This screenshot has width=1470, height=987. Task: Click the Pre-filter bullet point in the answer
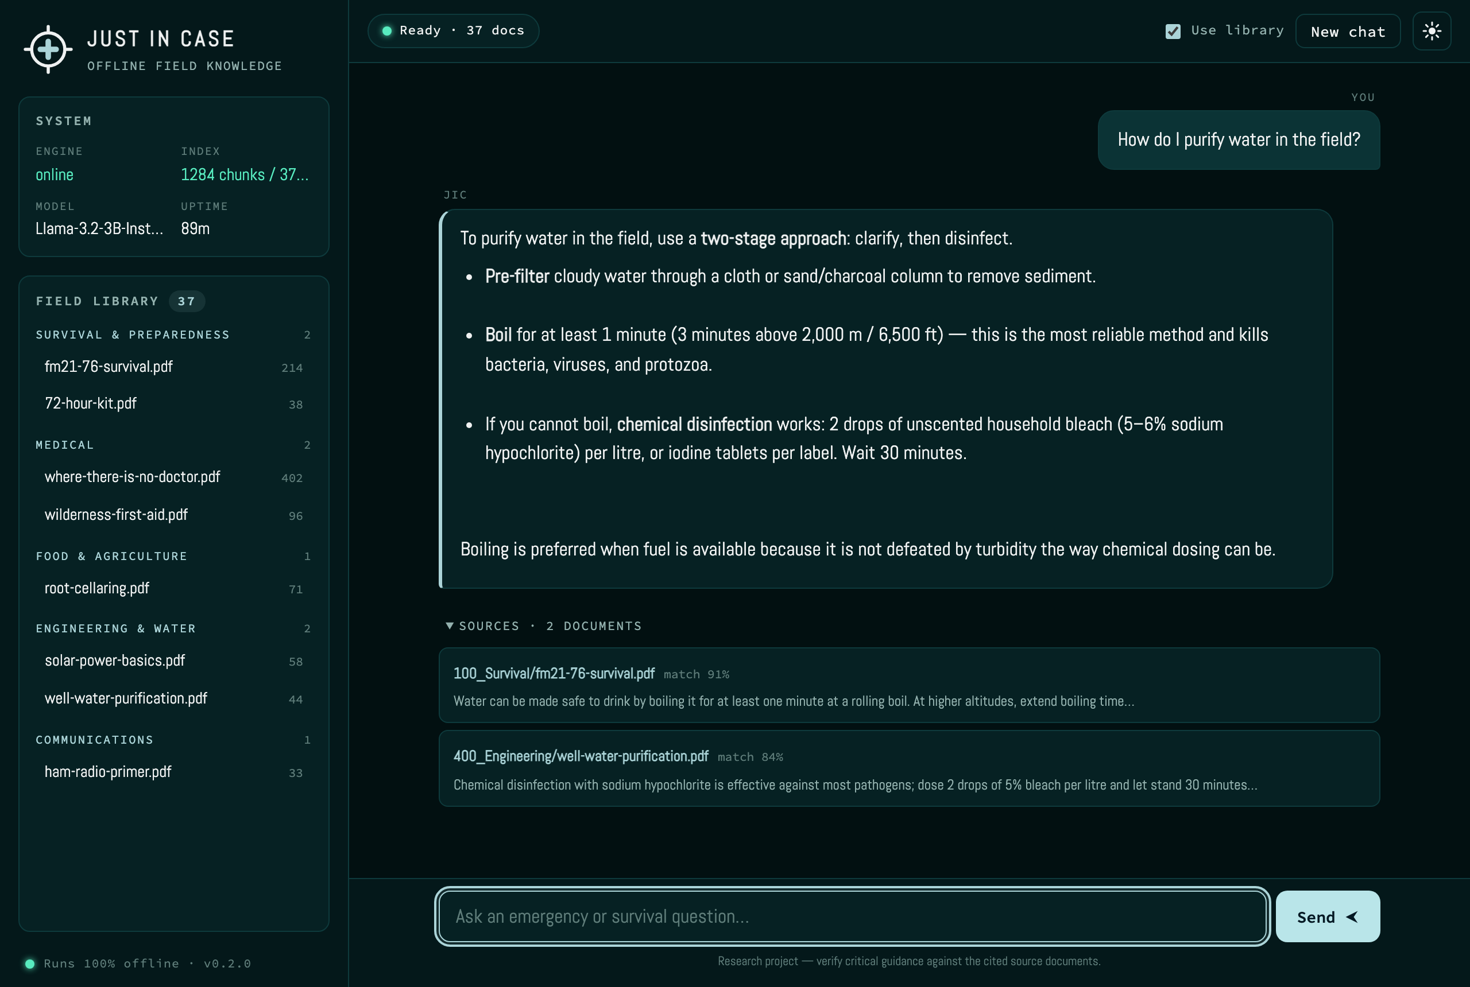pos(791,277)
